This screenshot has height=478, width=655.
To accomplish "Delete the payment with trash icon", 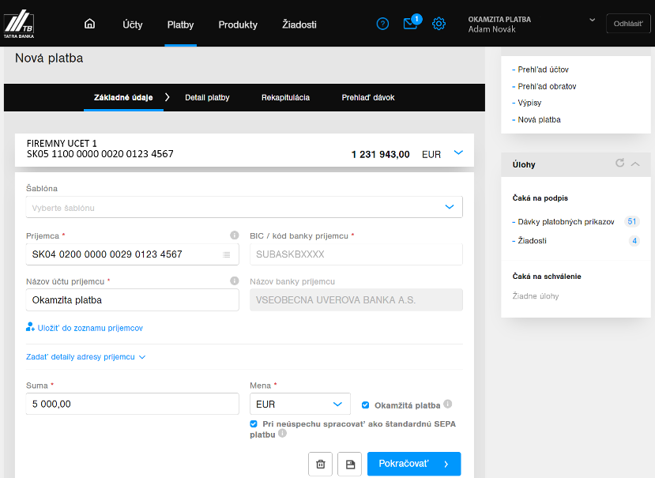I will pyautogui.click(x=321, y=464).
